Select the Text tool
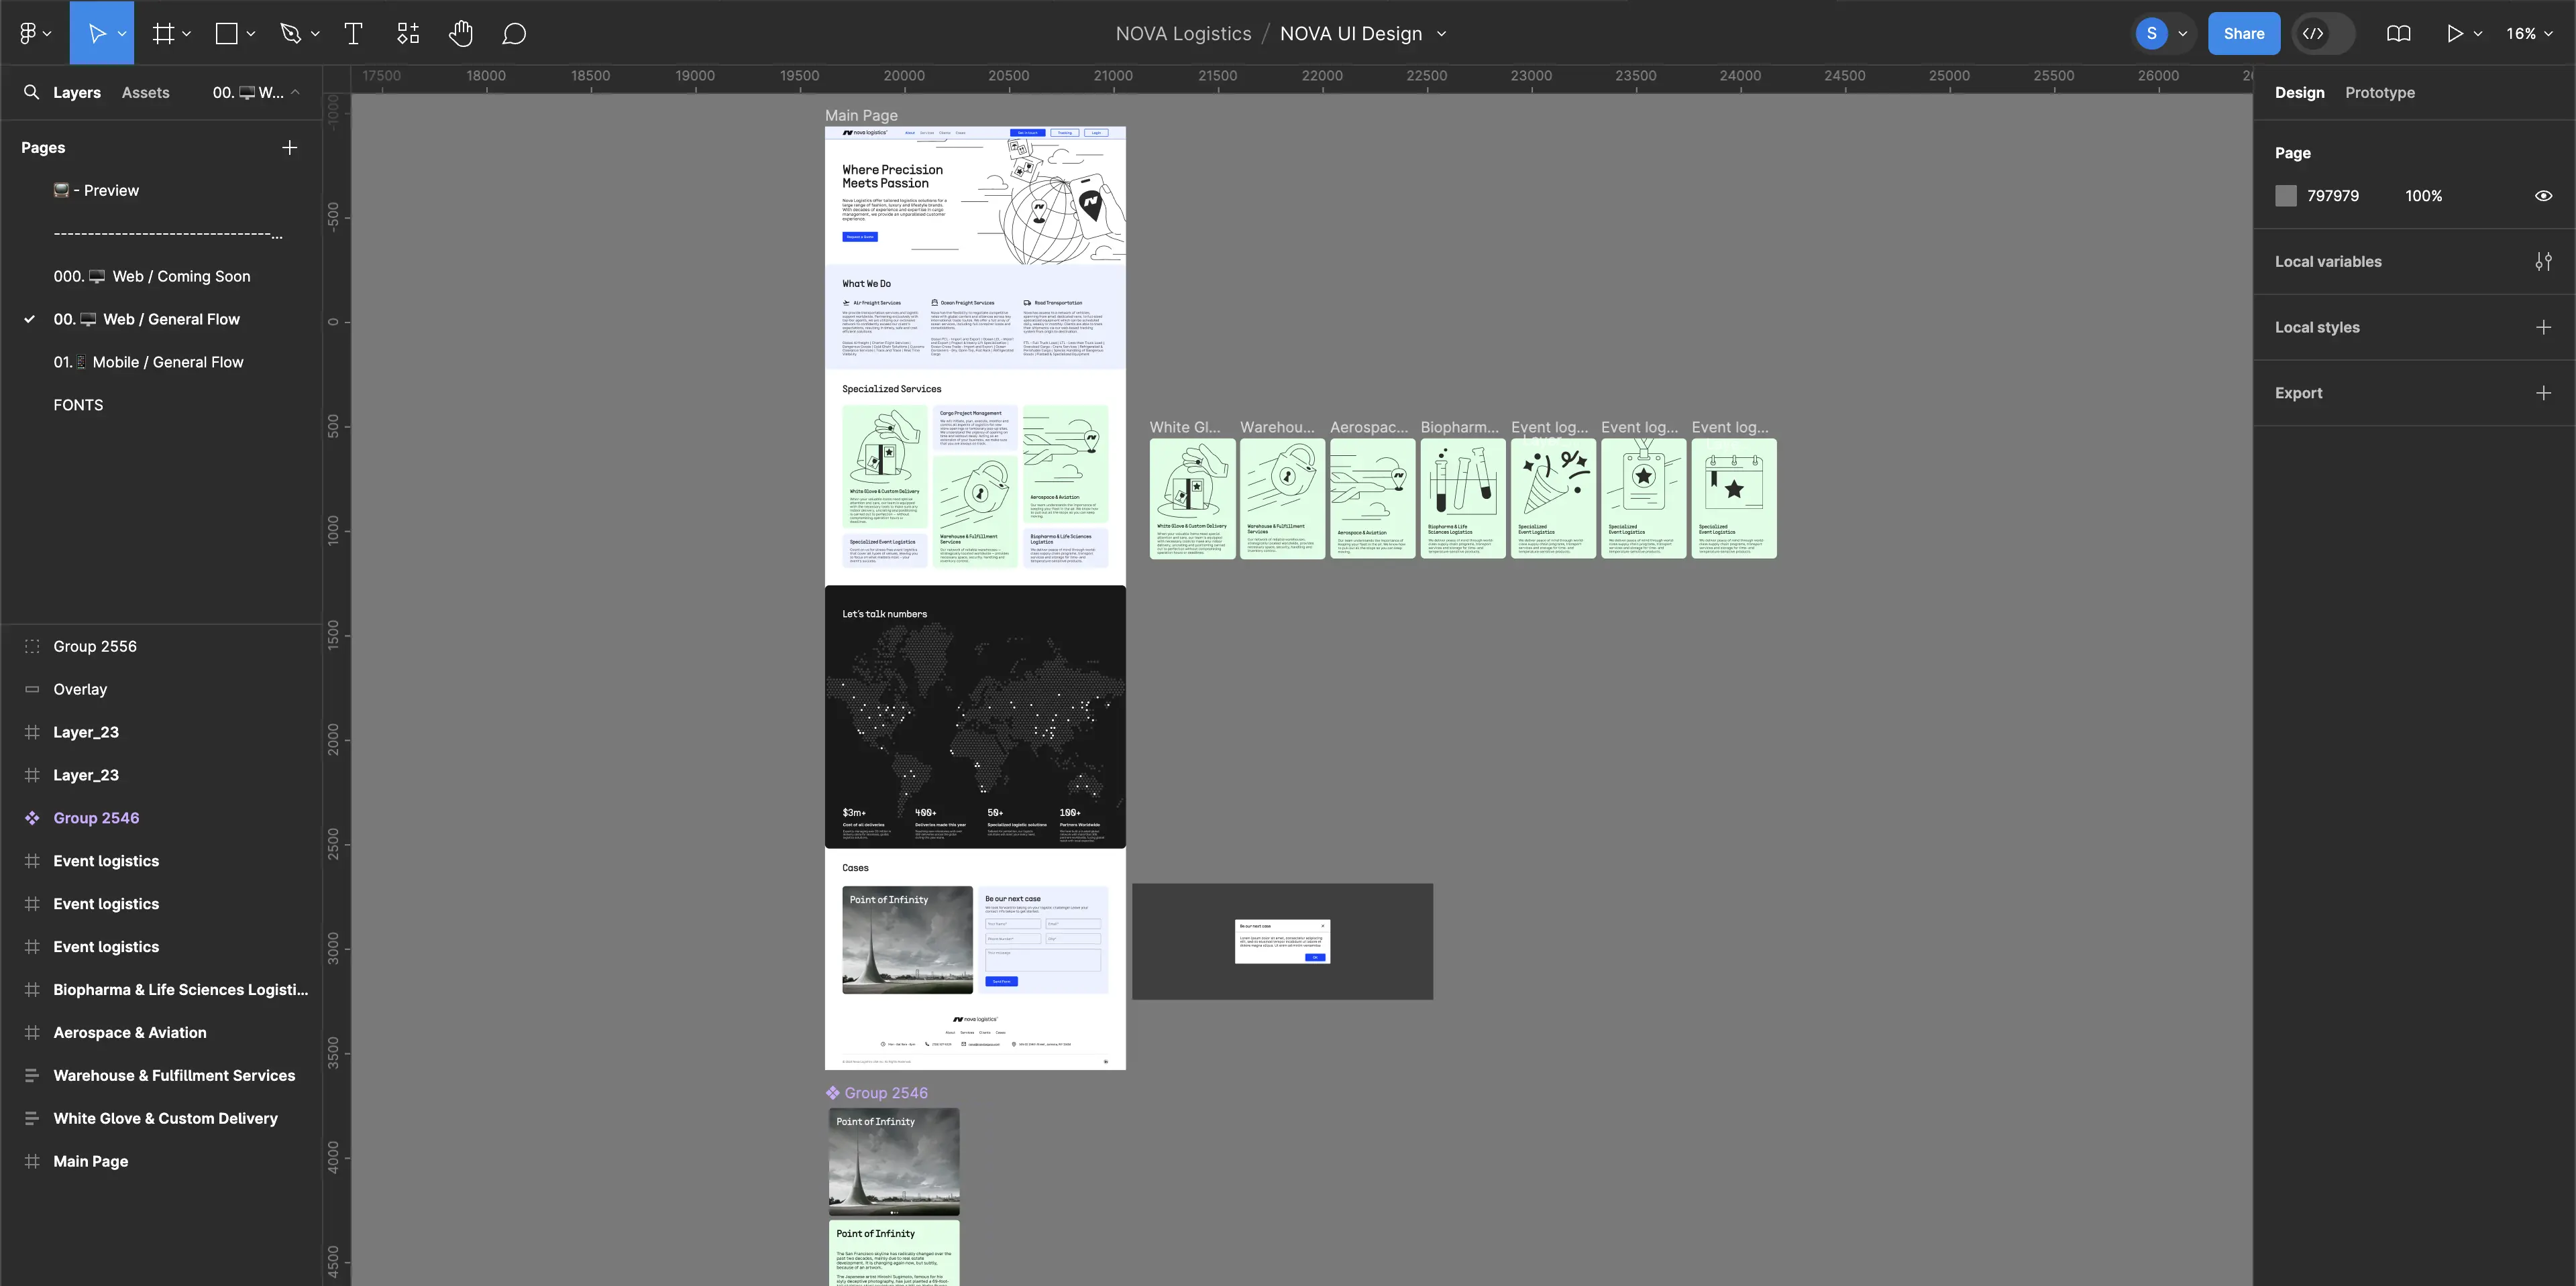Image resolution: width=2576 pixels, height=1286 pixels. tap(353, 33)
